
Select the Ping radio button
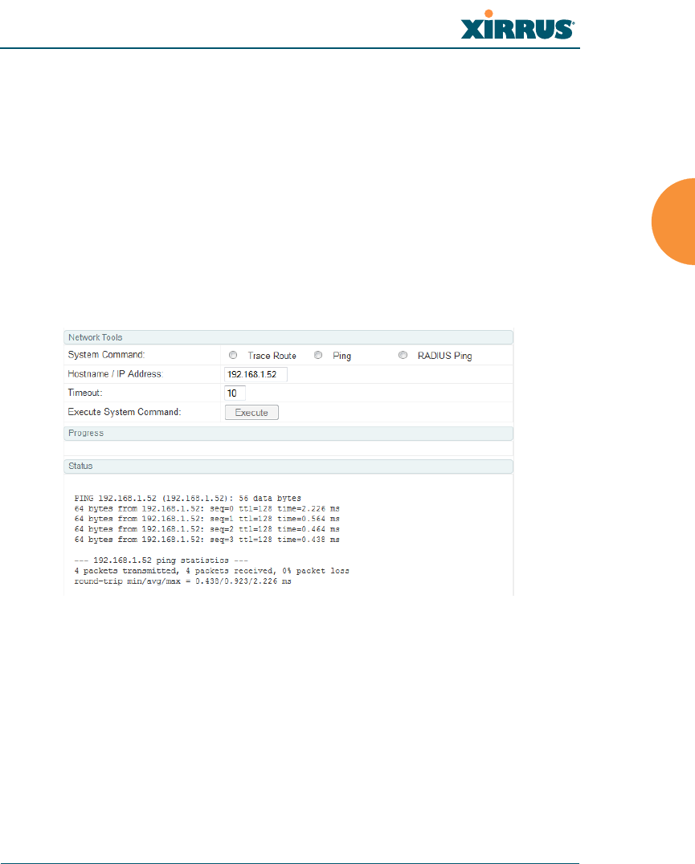pos(318,356)
